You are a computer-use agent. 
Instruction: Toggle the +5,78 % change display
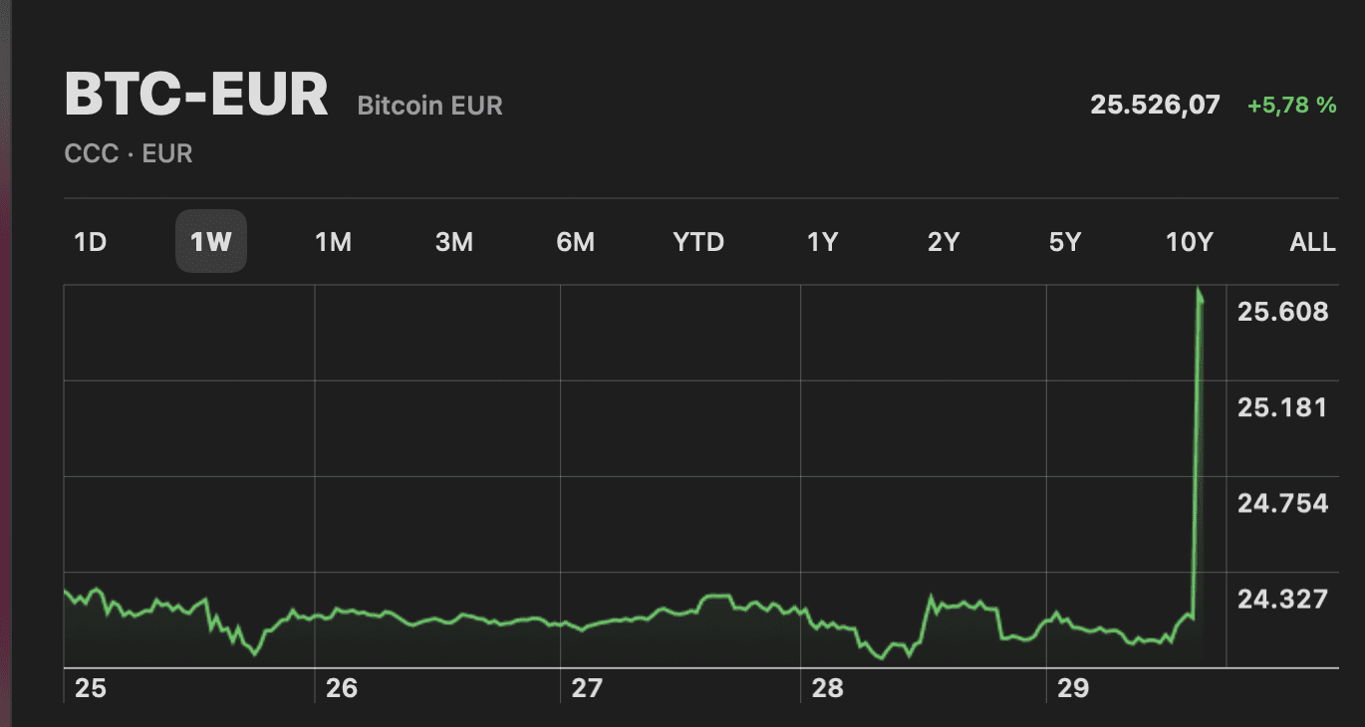point(1291,105)
